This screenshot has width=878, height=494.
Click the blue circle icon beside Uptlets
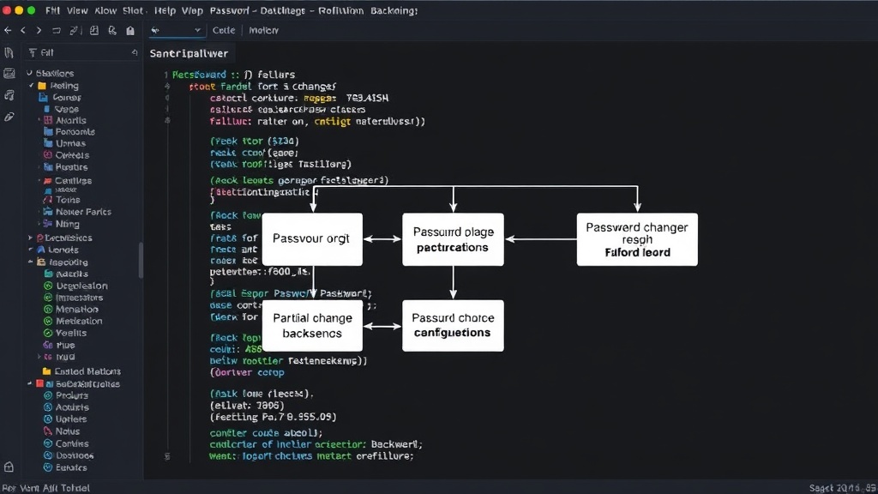pos(48,419)
